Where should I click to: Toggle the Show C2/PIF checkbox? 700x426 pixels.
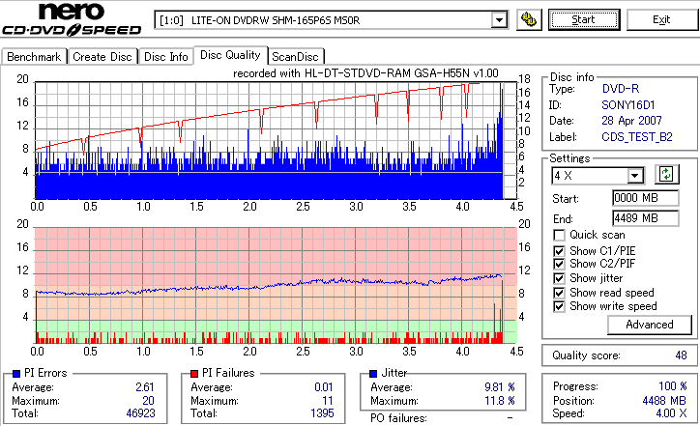click(x=559, y=264)
